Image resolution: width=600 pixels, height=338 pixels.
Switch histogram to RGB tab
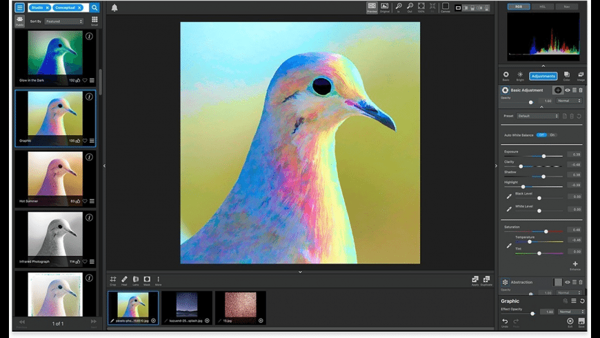pyautogui.click(x=519, y=6)
